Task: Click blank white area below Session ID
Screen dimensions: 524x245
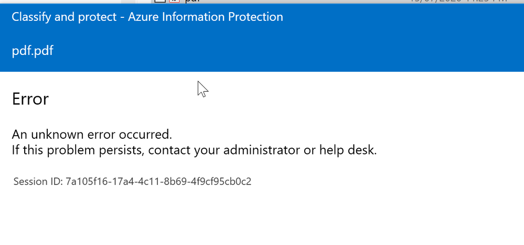Action: tap(262, 220)
